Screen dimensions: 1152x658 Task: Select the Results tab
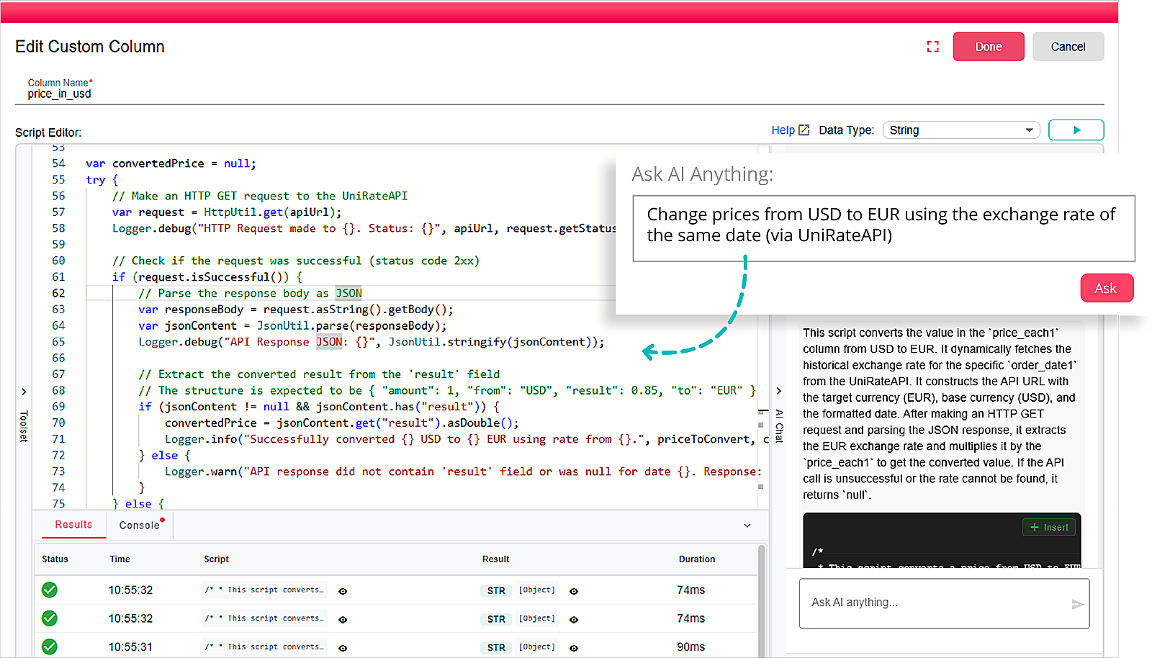pyautogui.click(x=73, y=525)
